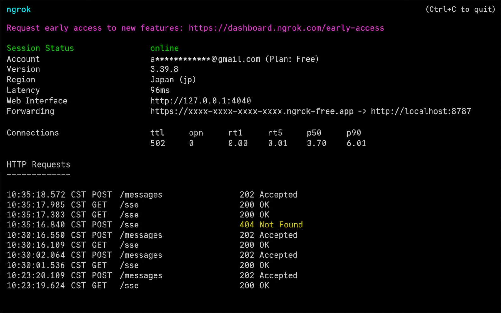Click '202 Accepted' in the 10:35:18.572 row

[x=269, y=195]
